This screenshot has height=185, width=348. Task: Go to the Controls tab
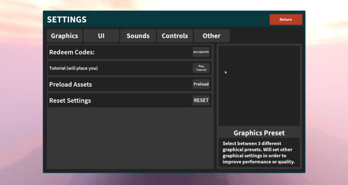pos(175,36)
